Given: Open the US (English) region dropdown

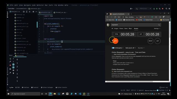Looking at the screenshot, I should pyautogui.click(x=119, y=48).
